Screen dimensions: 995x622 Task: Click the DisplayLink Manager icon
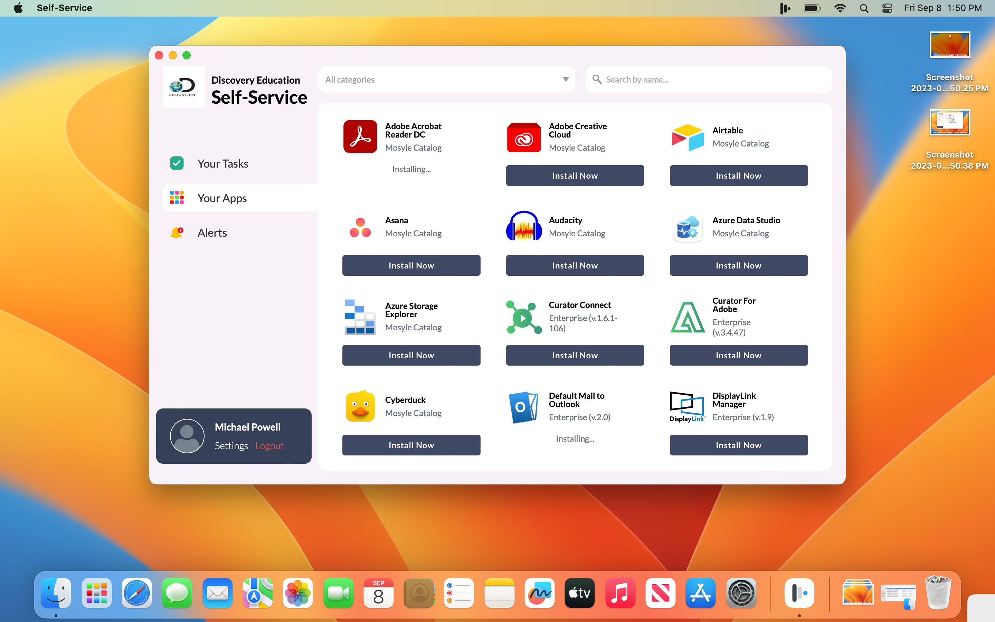[x=688, y=407]
